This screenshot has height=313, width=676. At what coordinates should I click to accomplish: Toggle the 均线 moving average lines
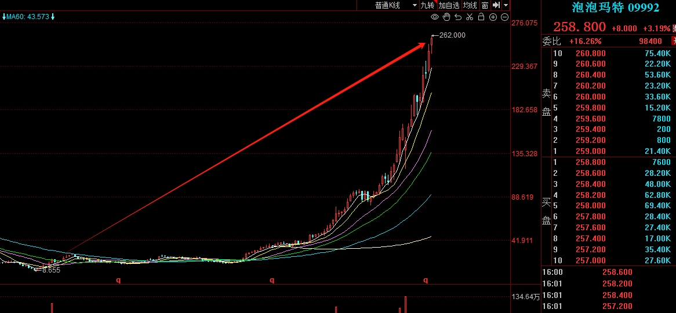click(470, 5)
